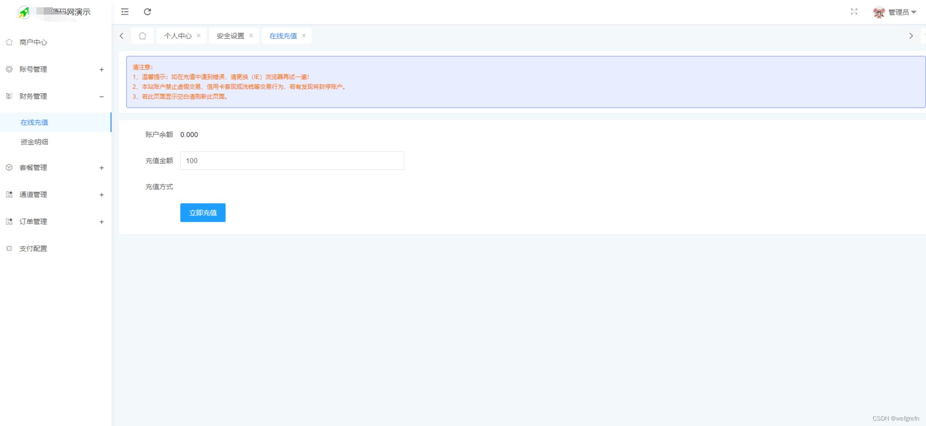The image size is (926, 426).
Task: Click the fullscreen icon at top right
Action: [x=854, y=12]
